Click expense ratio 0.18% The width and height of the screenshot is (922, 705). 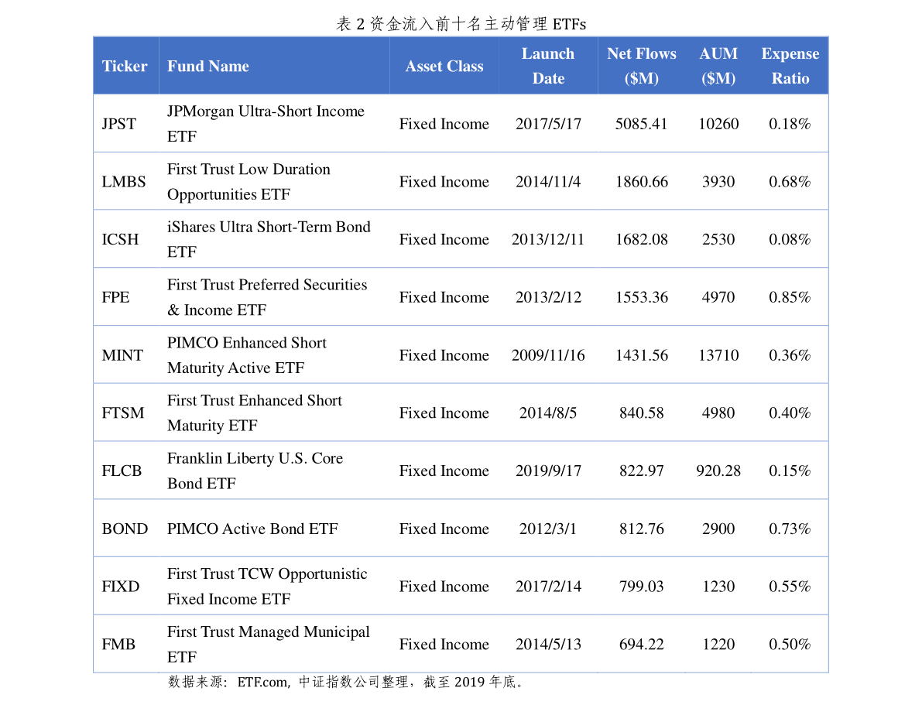click(790, 124)
